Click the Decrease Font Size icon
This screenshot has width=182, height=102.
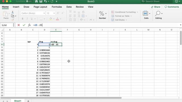pos(63,13)
